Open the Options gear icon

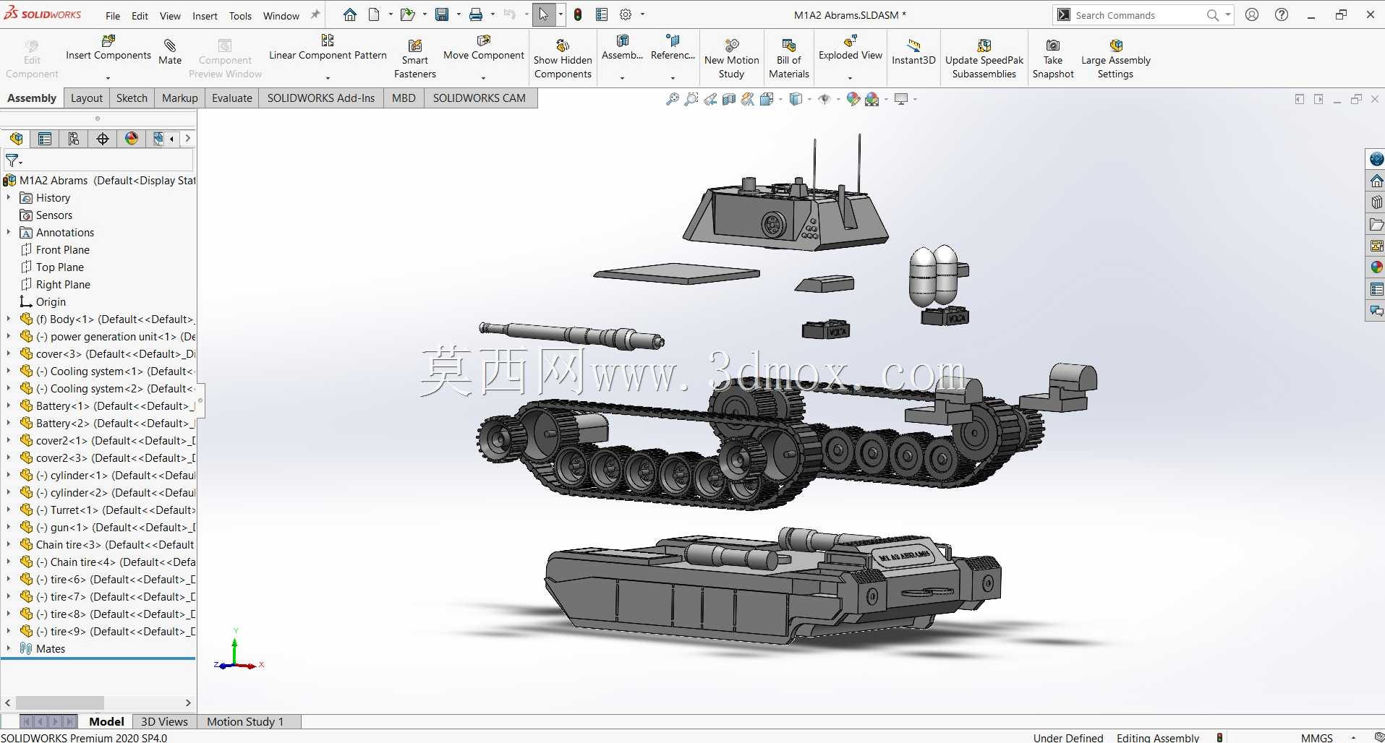pos(626,14)
